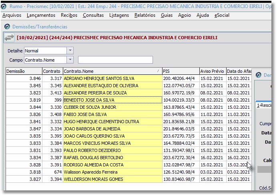Open the Arquivos menu
Viewport: 277px width, 196px height.
(x=12, y=15)
